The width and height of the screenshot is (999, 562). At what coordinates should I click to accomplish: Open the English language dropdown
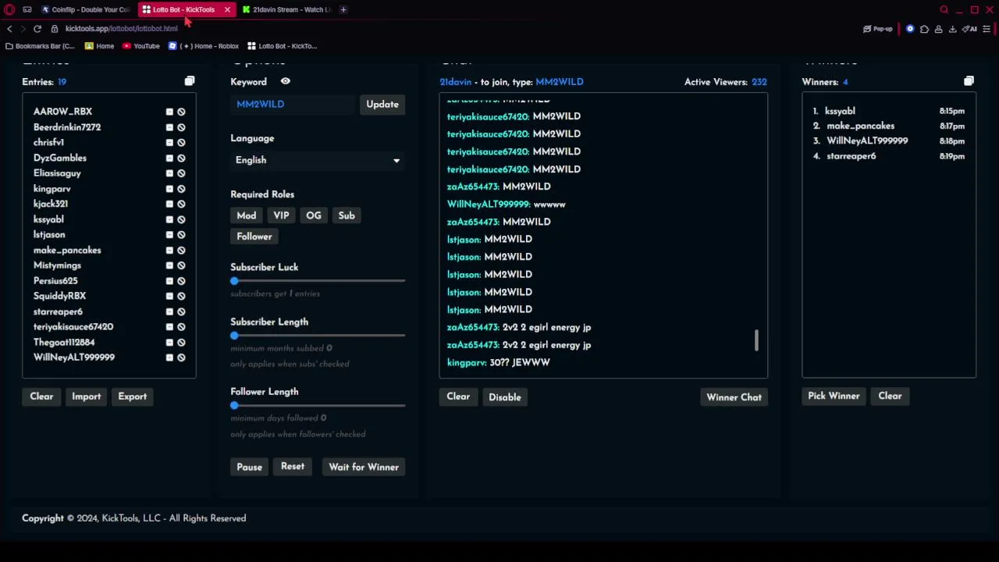pyautogui.click(x=318, y=160)
